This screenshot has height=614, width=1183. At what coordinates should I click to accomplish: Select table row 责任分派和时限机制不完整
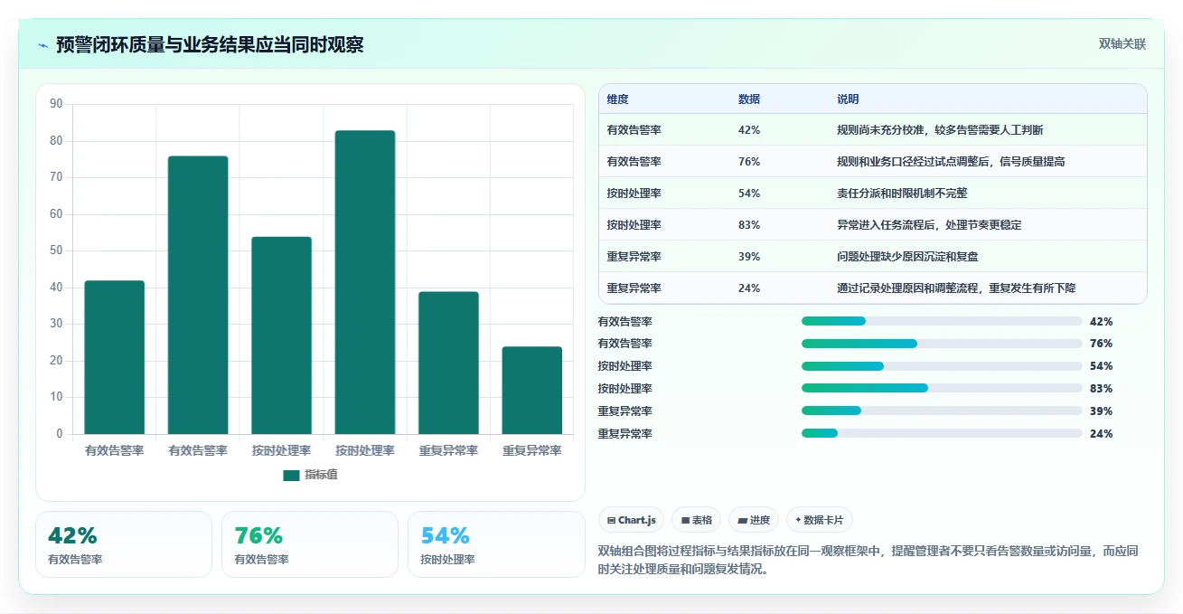coord(873,194)
